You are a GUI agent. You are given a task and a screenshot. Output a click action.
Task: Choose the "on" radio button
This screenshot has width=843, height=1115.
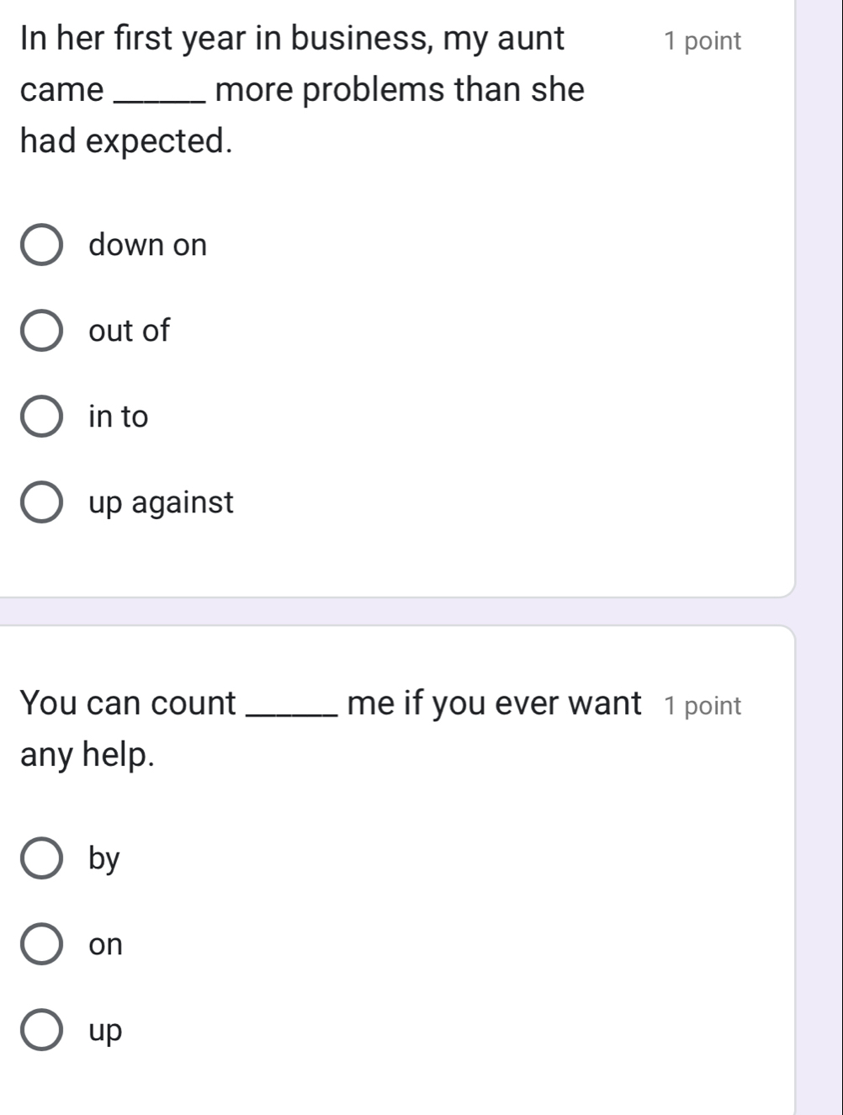(41, 945)
